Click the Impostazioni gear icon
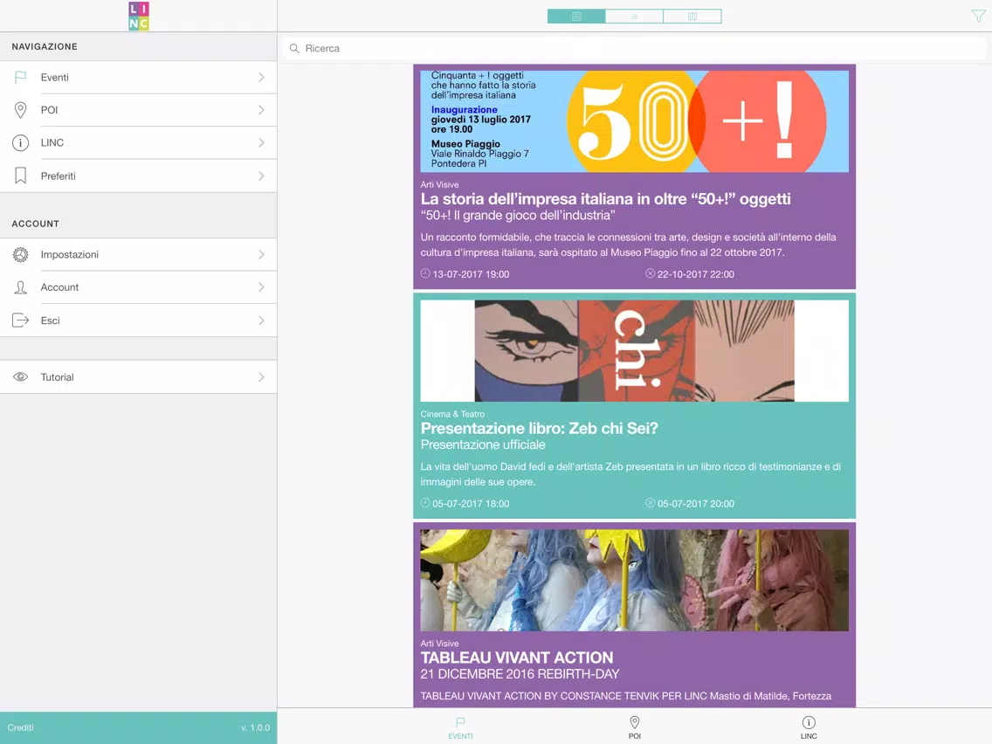 tap(20, 254)
